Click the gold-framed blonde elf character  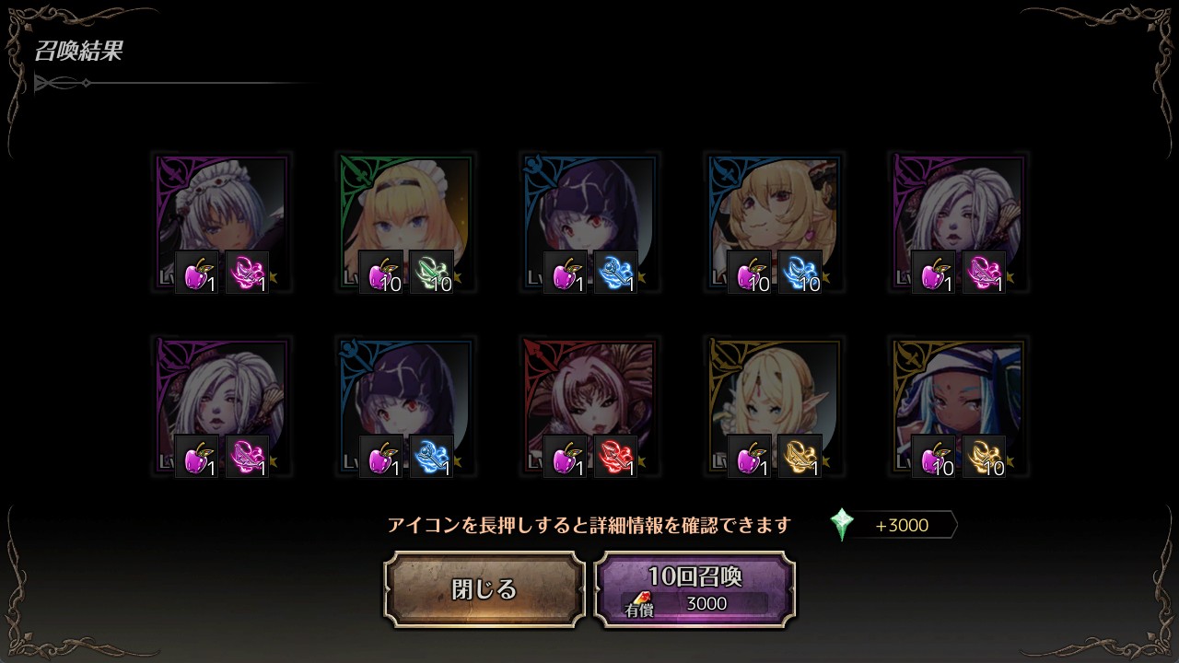coord(774,406)
